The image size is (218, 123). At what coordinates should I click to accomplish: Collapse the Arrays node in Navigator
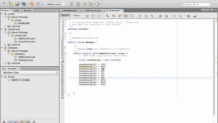click(2, 77)
